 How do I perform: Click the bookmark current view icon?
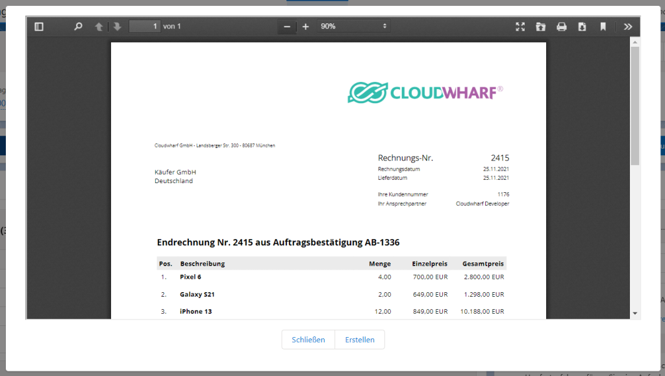coord(603,27)
